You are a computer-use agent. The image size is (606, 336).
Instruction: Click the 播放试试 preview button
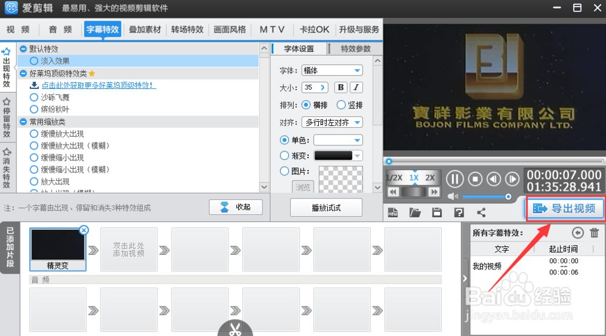(x=326, y=208)
